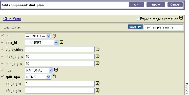Click the noa help icon
This screenshot has width=189, height=95.
pyautogui.click(x=56, y=70)
